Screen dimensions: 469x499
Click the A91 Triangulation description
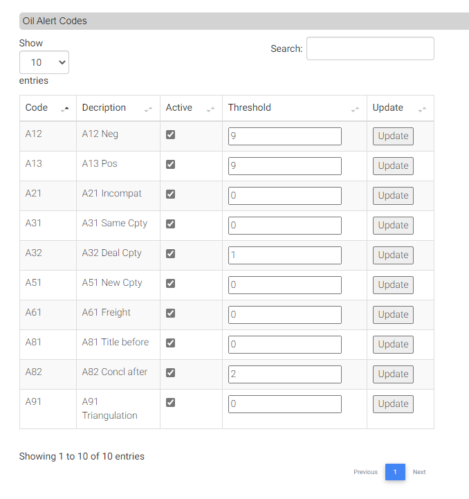[109, 408]
